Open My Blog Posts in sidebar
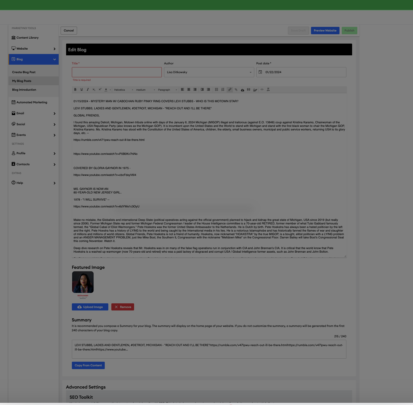The width and height of the screenshot is (413, 405). coord(22,81)
